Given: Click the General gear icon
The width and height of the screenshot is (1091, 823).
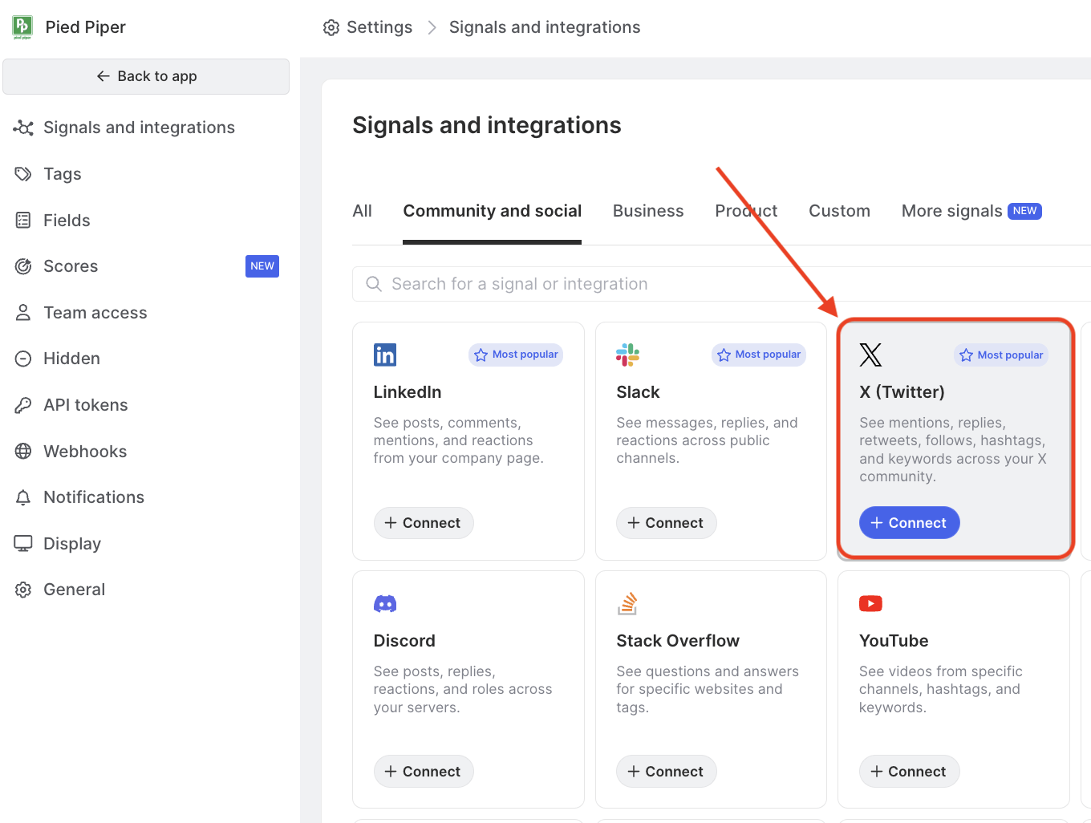Looking at the screenshot, I should pyautogui.click(x=23, y=590).
